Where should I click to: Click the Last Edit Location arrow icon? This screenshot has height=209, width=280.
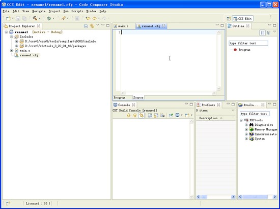(88, 18)
